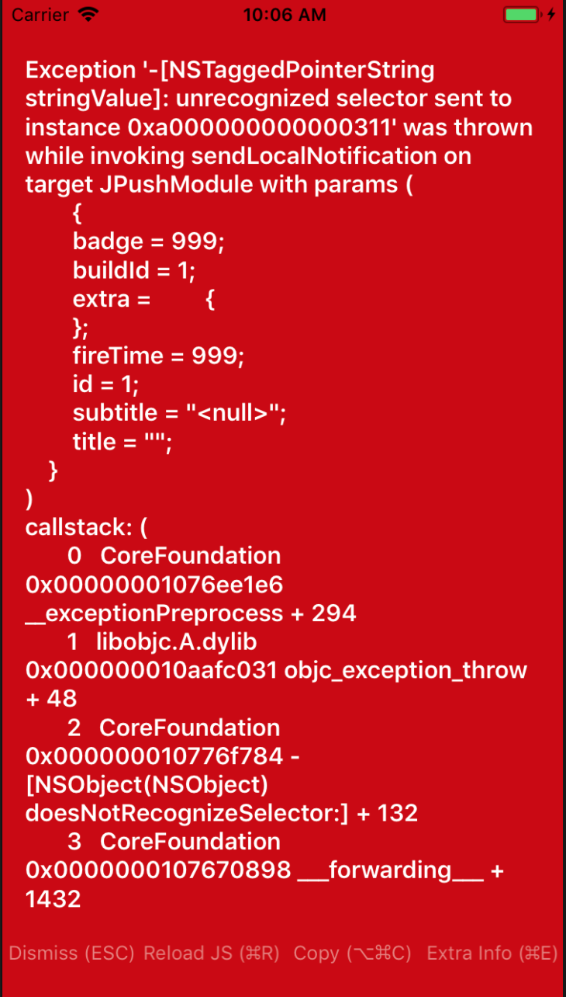This screenshot has height=997, width=566.
Task: Click the 10:06 AM clock in the status bar
Action: (x=285, y=14)
